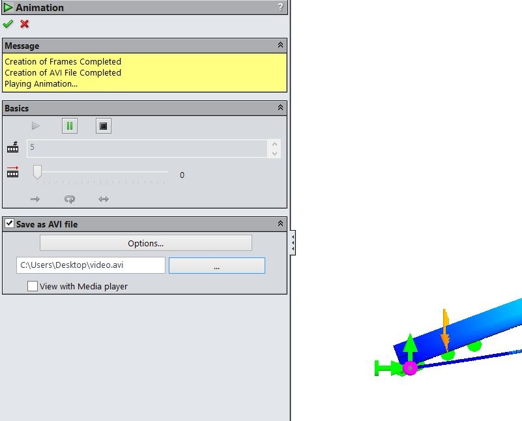Viewport: 522px width, 421px height.
Task: Select one-way playback arrow mode
Action: (x=35, y=199)
